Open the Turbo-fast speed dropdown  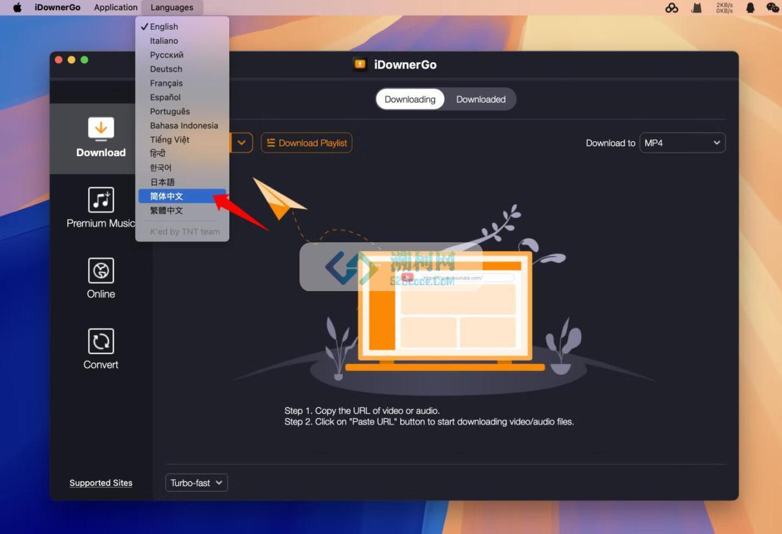pyautogui.click(x=197, y=483)
